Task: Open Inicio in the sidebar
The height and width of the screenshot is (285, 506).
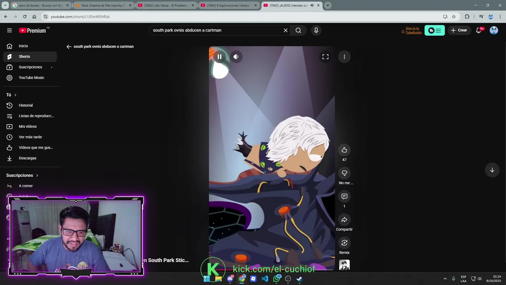Action: [x=30, y=46]
